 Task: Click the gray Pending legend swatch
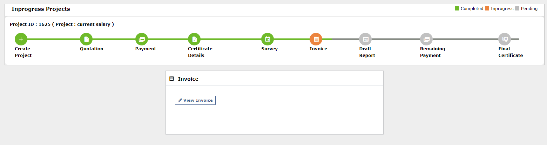pos(517,9)
